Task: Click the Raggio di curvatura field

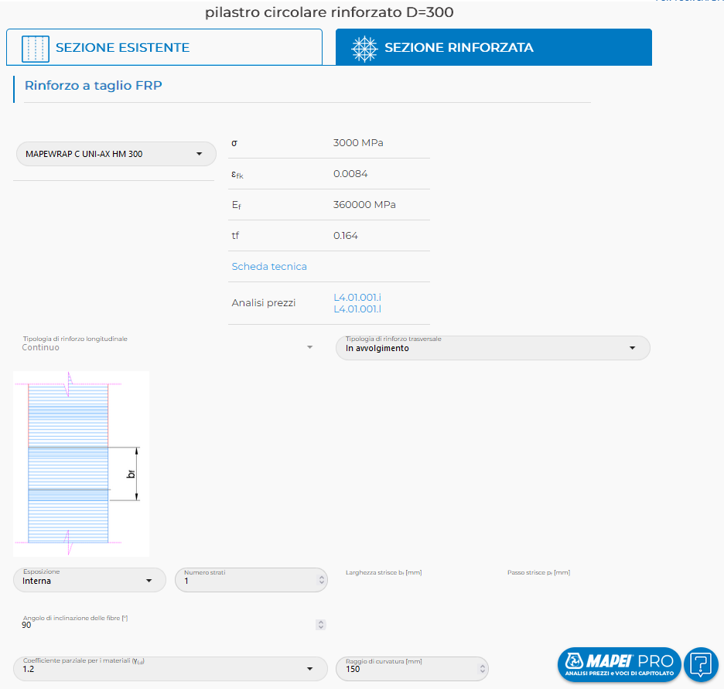Action: tap(412, 669)
